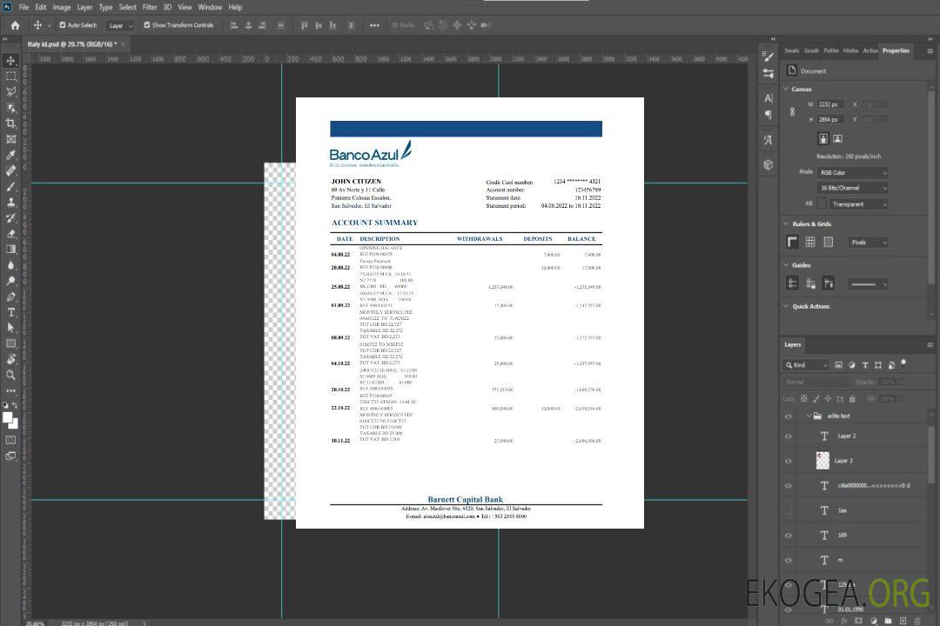Open the RGB Color mode dropdown
Image resolution: width=940 pixels, height=626 pixels.
tap(852, 172)
